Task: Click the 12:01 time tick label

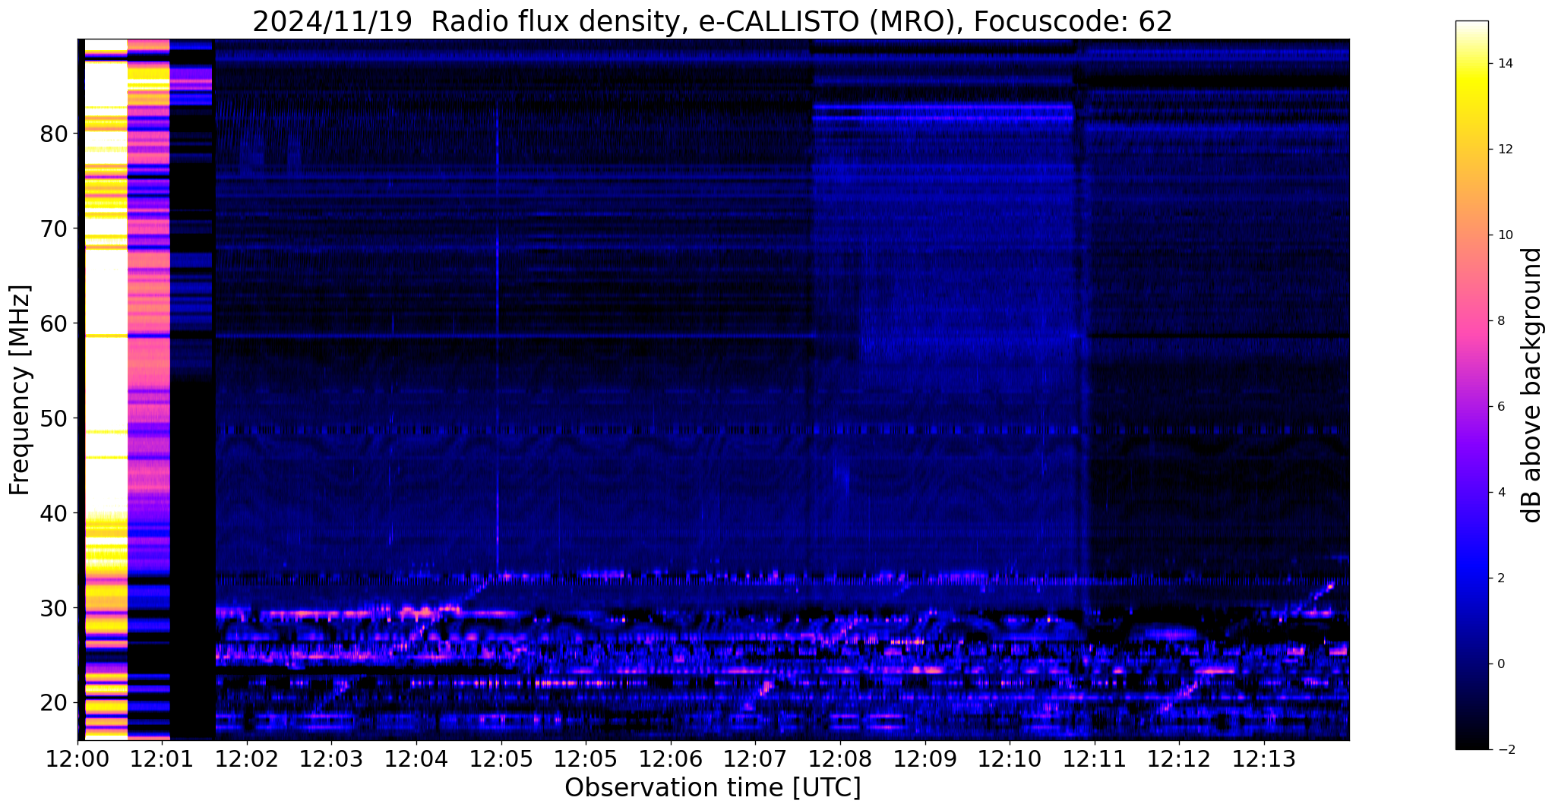Action: (x=162, y=758)
